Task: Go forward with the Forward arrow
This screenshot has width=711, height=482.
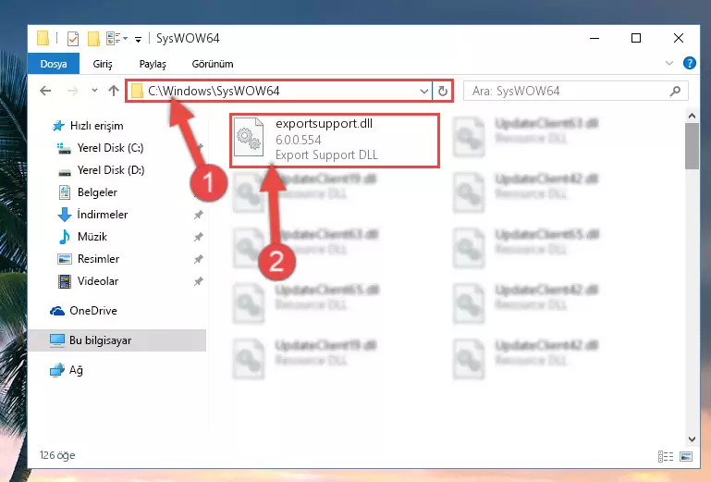Action: pos(72,91)
